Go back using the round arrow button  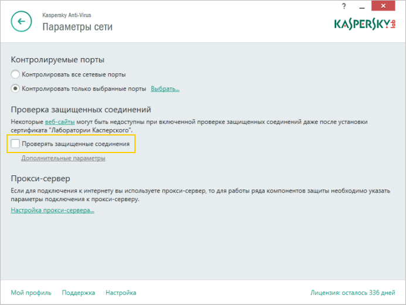21,21
